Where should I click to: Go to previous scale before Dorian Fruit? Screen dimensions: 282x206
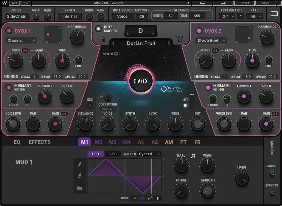click(x=114, y=43)
